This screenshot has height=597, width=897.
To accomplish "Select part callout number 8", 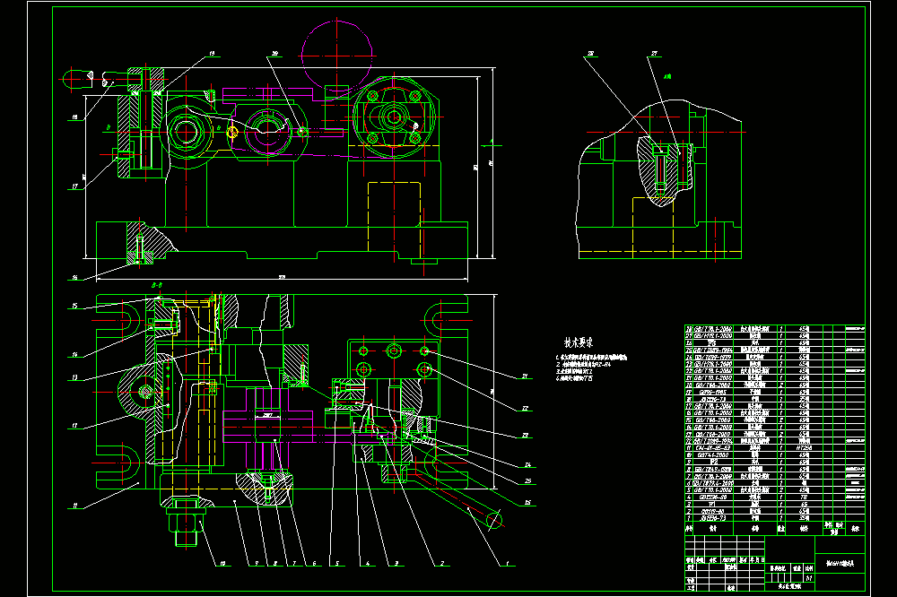I will tap(275, 563).
